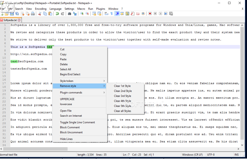The width and height of the screenshot is (247, 159).
Task: Toggle synchronize vertical scrolling icon
Action: tap(94, 14)
